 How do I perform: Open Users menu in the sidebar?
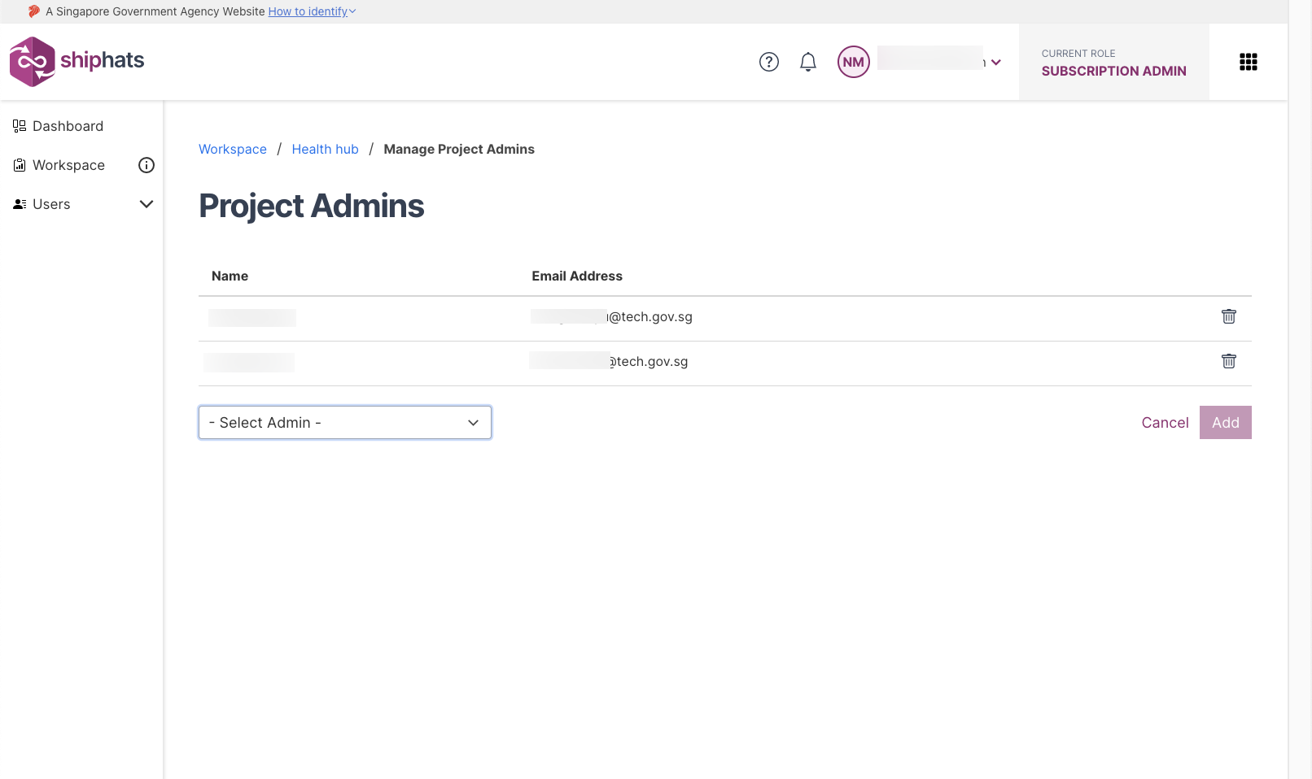[x=51, y=204]
